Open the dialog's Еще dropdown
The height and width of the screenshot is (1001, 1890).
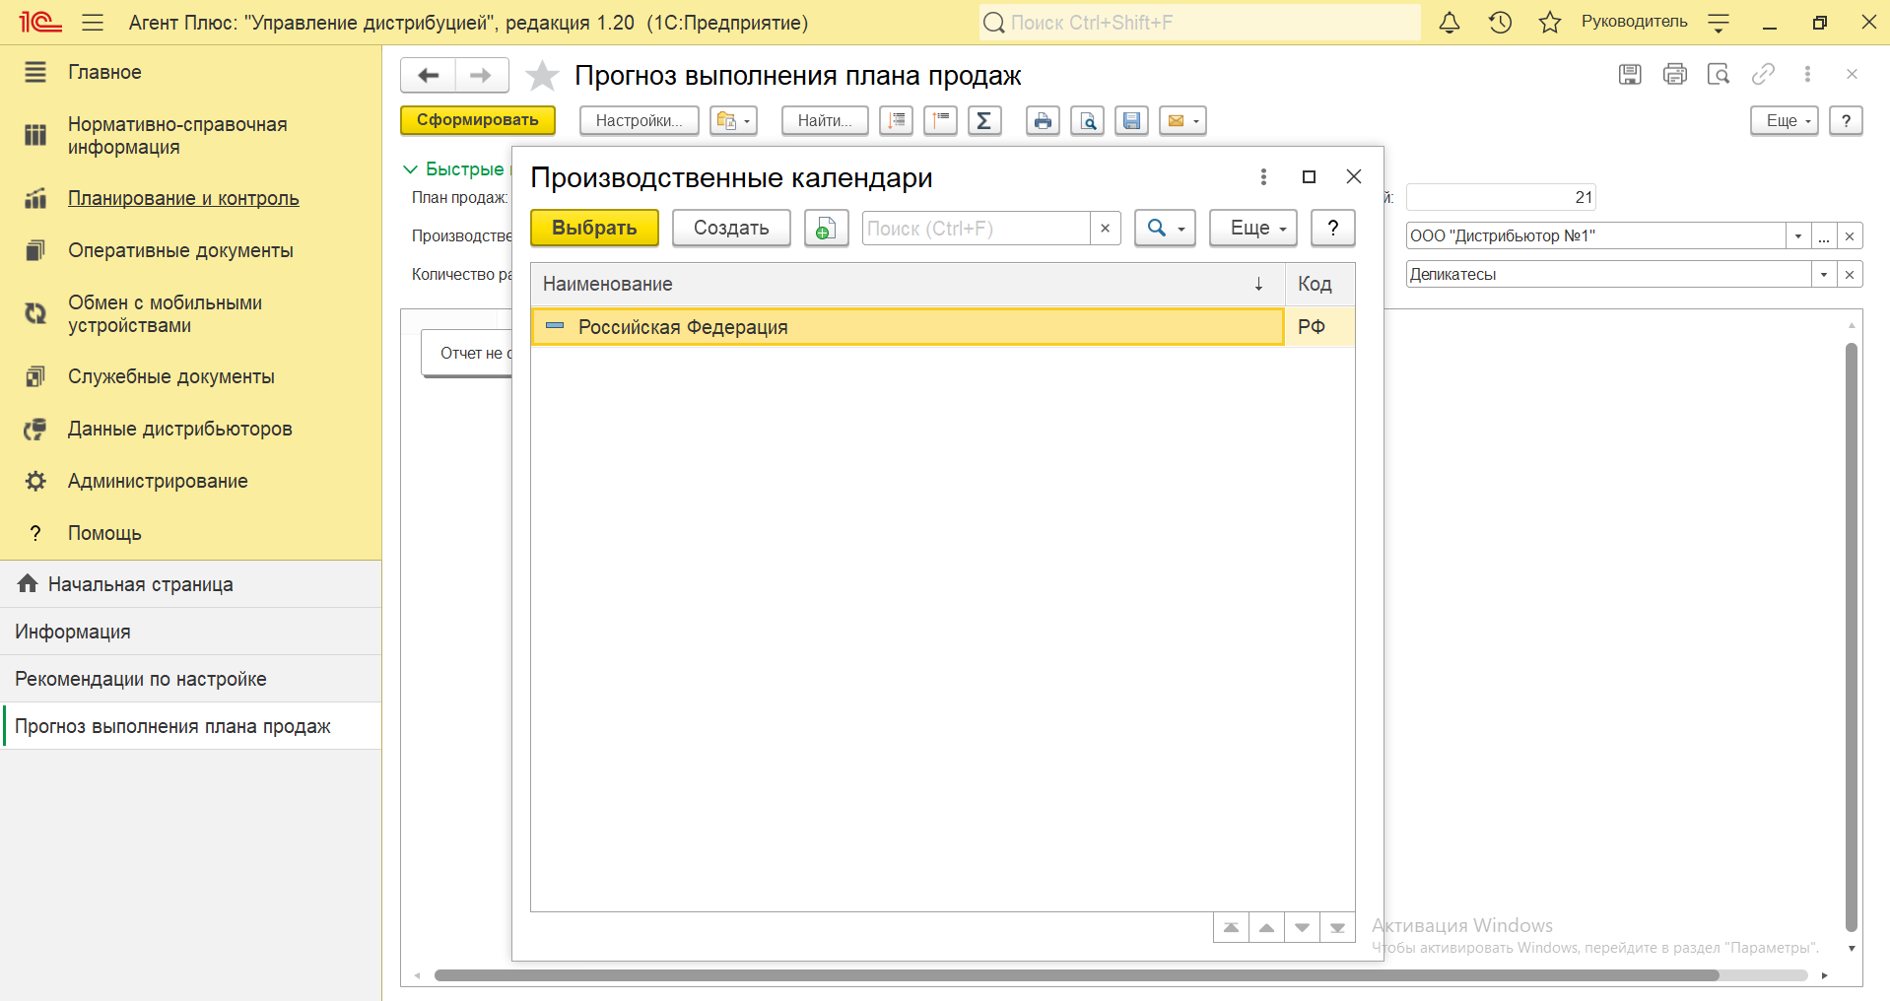(1253, 228)
